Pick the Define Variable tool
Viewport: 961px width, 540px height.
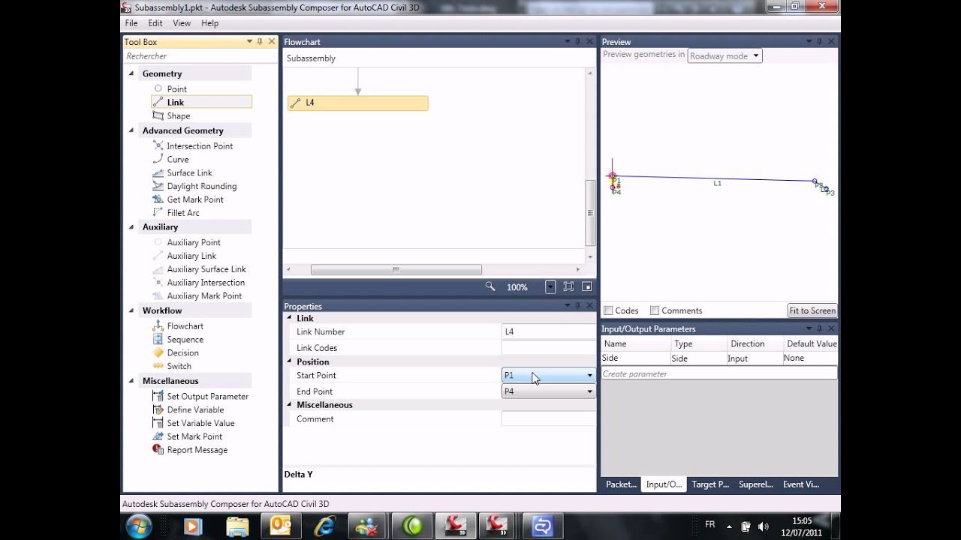pyautogui.click(x=195, y=409)
